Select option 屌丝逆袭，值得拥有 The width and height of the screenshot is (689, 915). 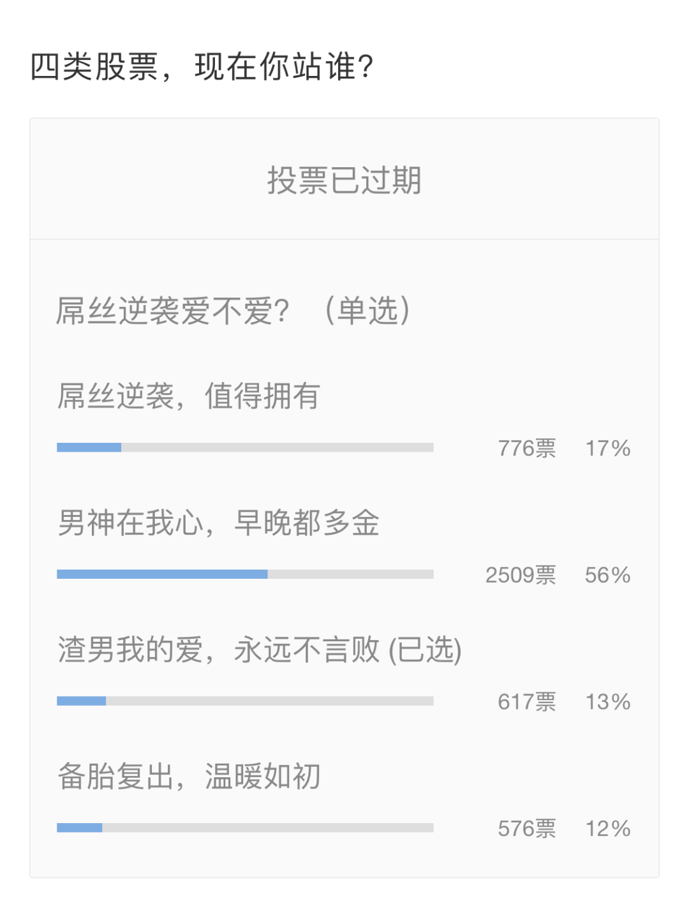point(189,396)
